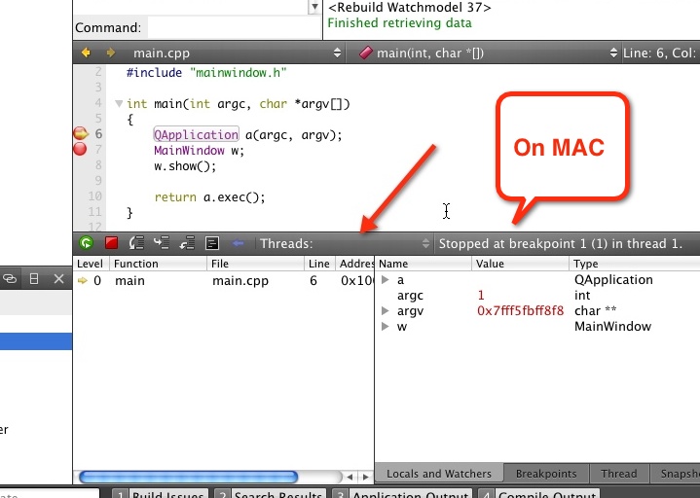Open the Build Issues output pane
The image size is (700, 498).
coord(161,495)
